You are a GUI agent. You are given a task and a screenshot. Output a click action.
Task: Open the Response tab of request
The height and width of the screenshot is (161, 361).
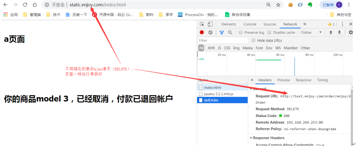pos(304,80)
